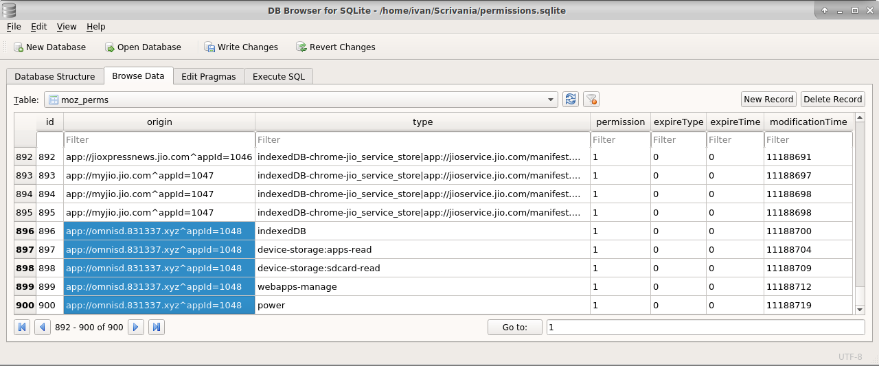Click the application database icon in title bar
The width and height of the screenshot is (879, 366).
10,10
